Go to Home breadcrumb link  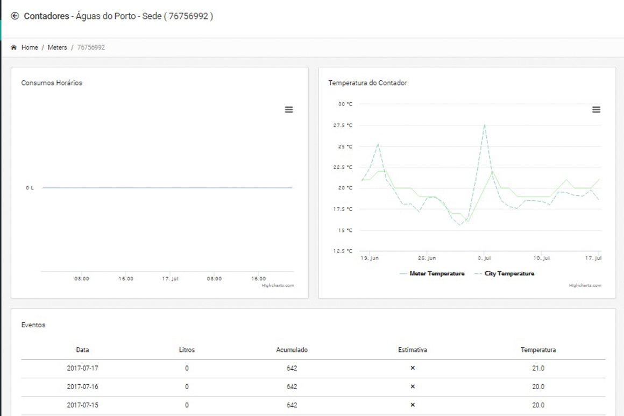[x=30, y=47]
